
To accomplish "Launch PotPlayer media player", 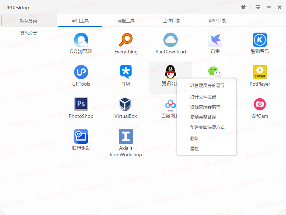I will click(x=260, y=72).
